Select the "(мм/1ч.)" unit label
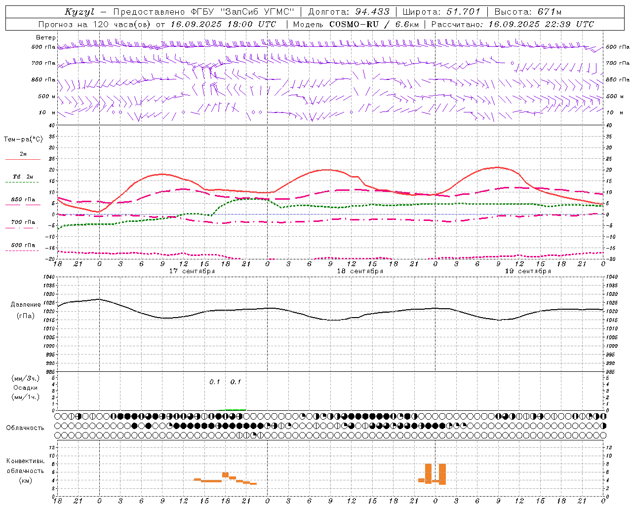The height and width of the screenshot is (505, 632). 25,397
